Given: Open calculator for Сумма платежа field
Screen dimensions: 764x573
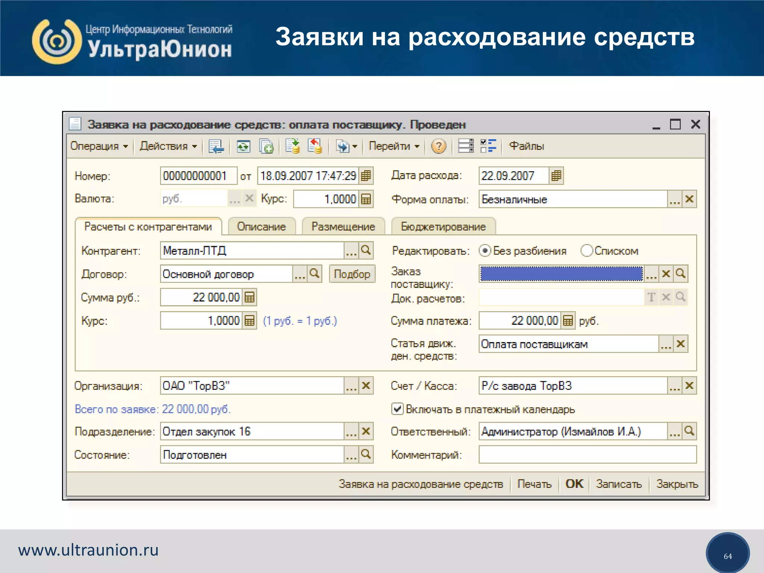Looking at the screenshot, I should 568,320.
